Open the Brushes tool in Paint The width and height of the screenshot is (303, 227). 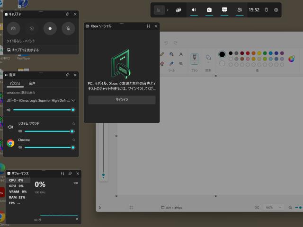point(195,59)
